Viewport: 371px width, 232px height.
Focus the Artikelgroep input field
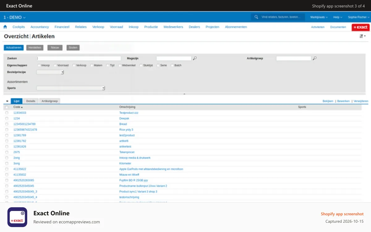[293, 58]
